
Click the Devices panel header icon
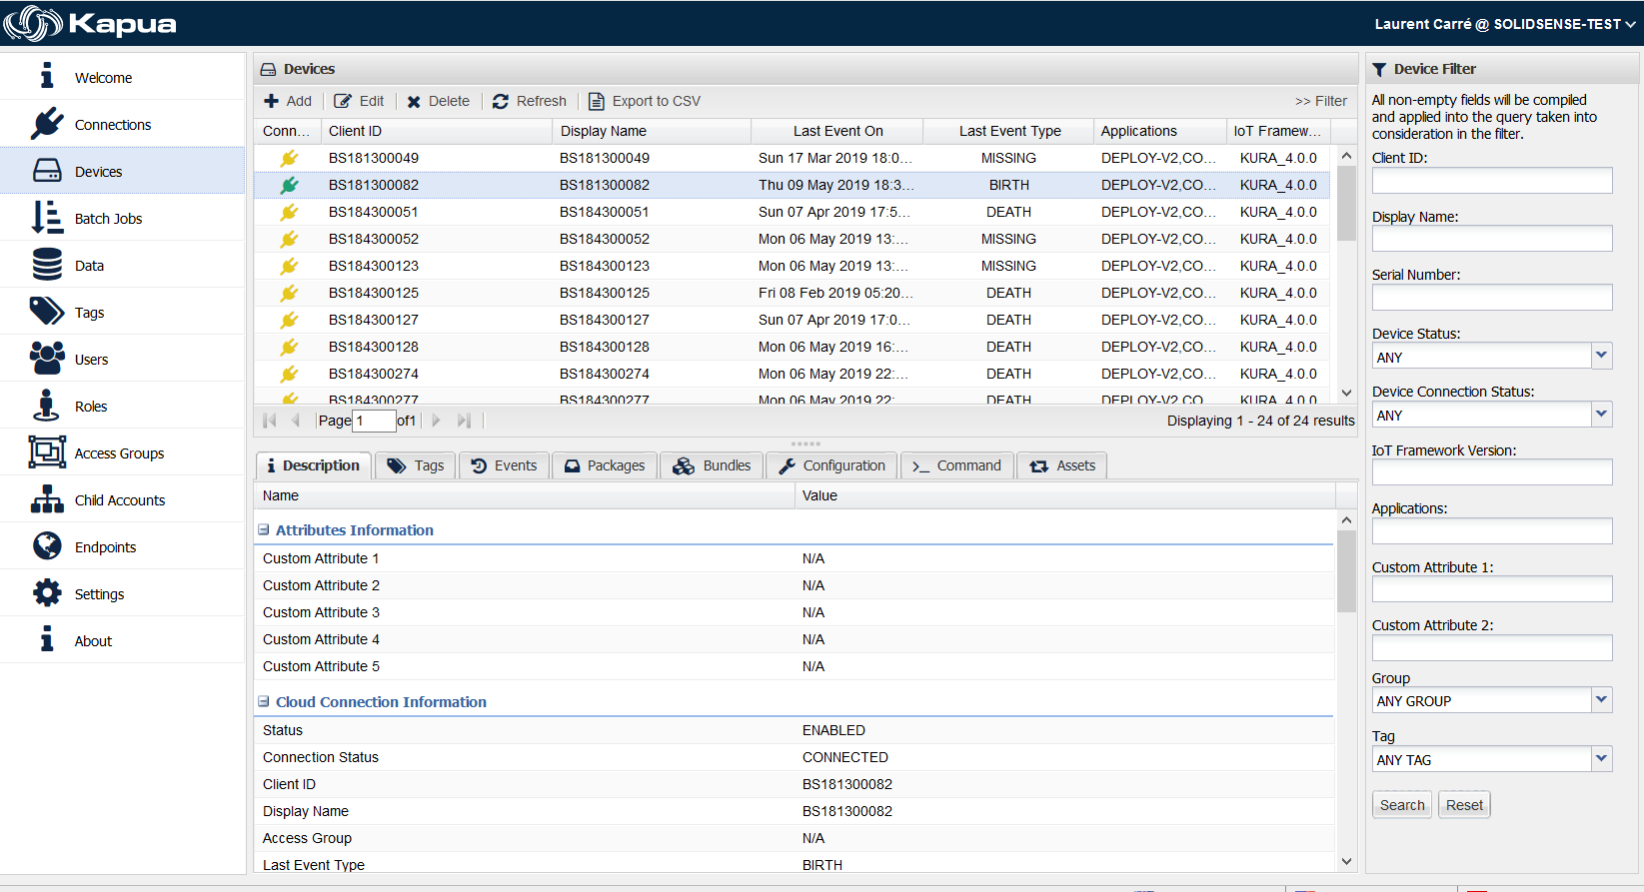pyautogui.click(x=268, y=70)
